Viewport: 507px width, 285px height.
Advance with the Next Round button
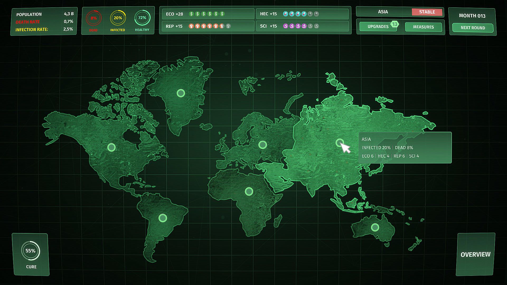point(473,28)
